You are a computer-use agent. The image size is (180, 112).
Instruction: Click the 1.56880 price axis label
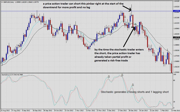(x=177, y=61)
